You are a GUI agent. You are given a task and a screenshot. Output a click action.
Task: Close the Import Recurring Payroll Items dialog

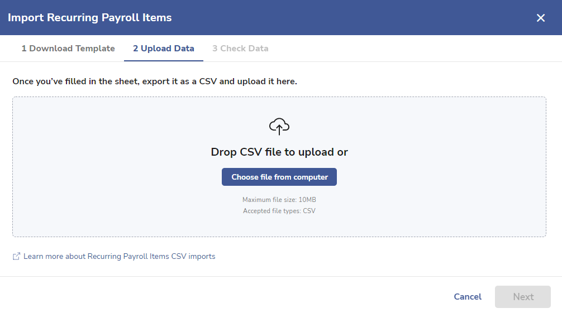click(x=541, y=18)
